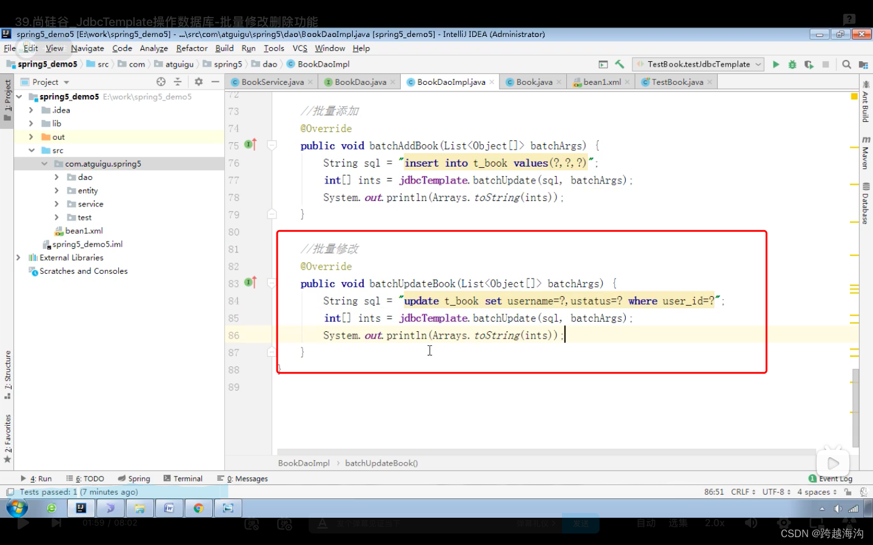
Task: Toggle the 2: Favorites side tool window
Action: tap(7, 438)
